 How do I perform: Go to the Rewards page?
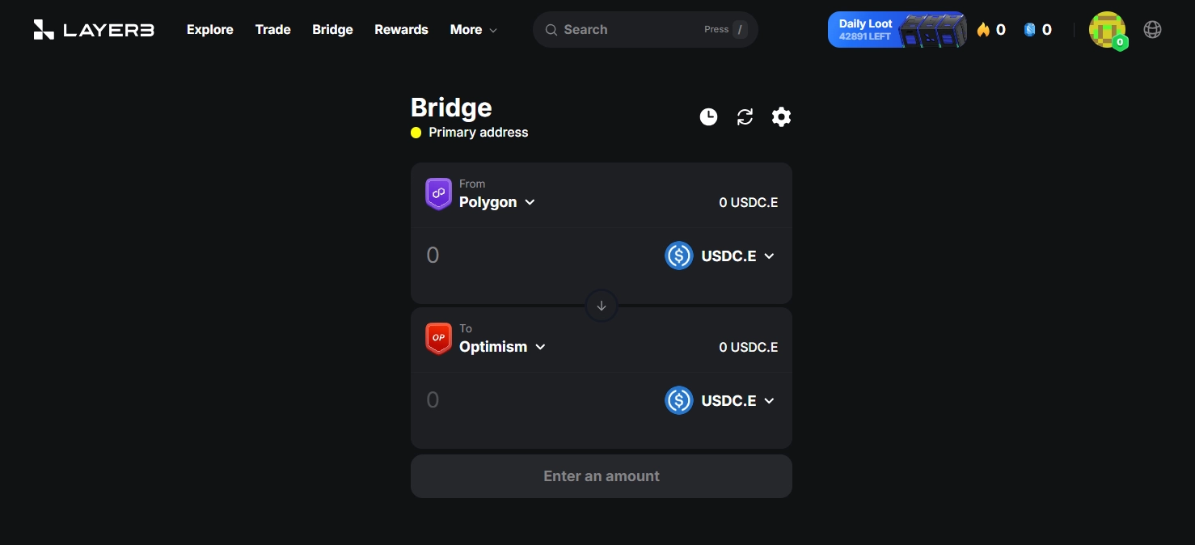(401, 30)
